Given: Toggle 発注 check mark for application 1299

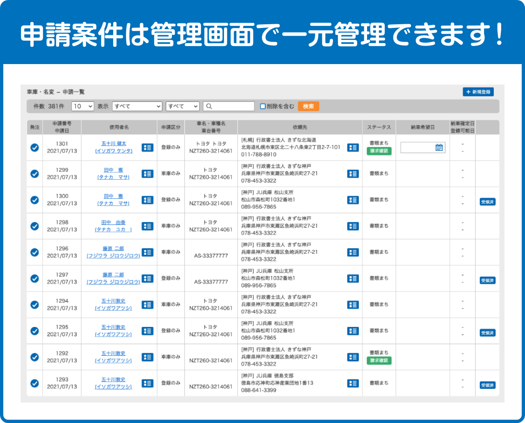Looking at the screenshot, I should [35, 174].
